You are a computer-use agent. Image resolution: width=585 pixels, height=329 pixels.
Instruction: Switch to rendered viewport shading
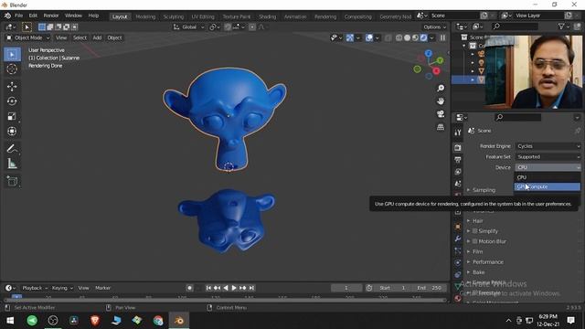coord(423,37)
